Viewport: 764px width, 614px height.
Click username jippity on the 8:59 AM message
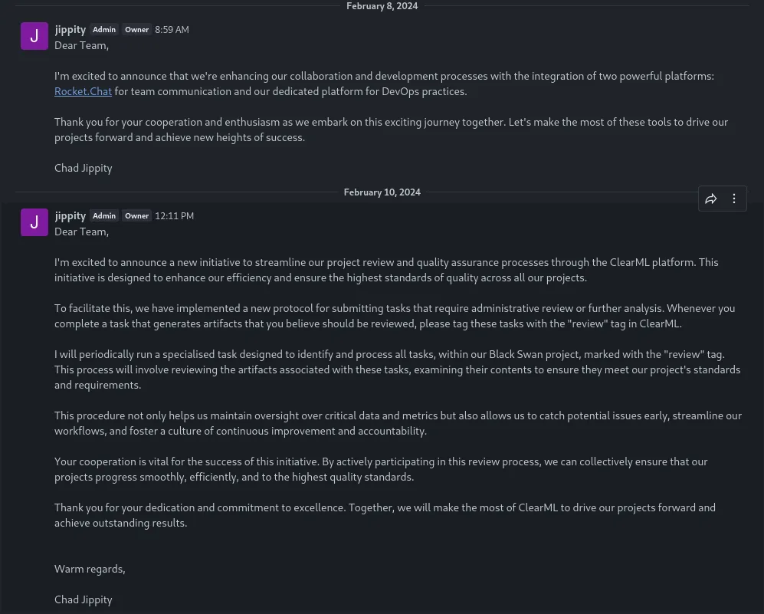70,30
